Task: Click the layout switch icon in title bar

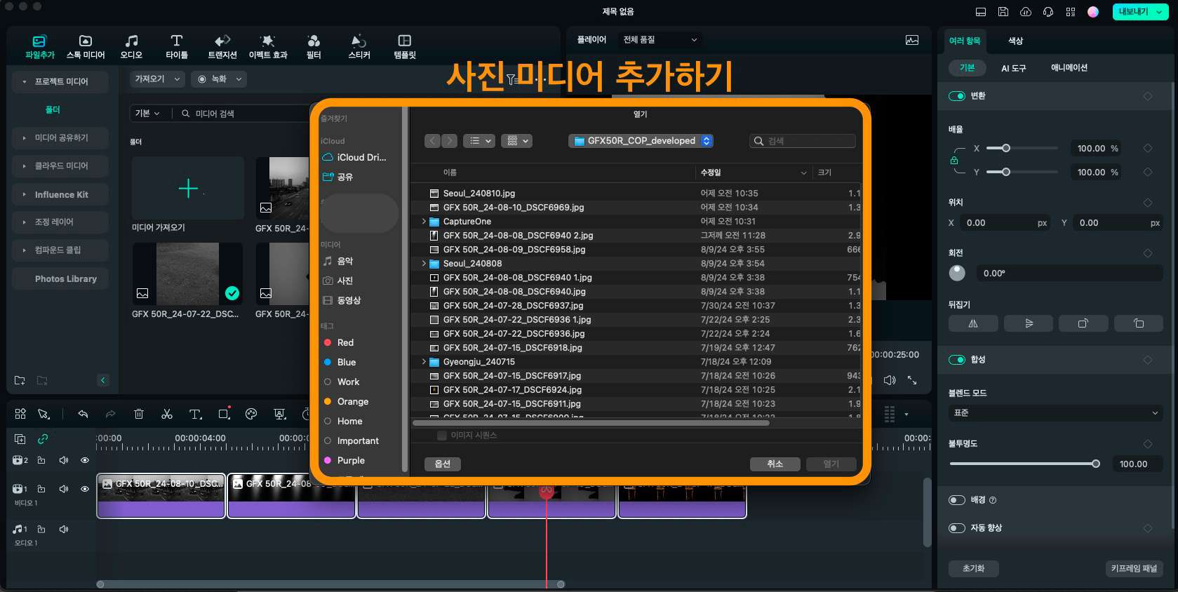Action: click(x=981, y=12)
